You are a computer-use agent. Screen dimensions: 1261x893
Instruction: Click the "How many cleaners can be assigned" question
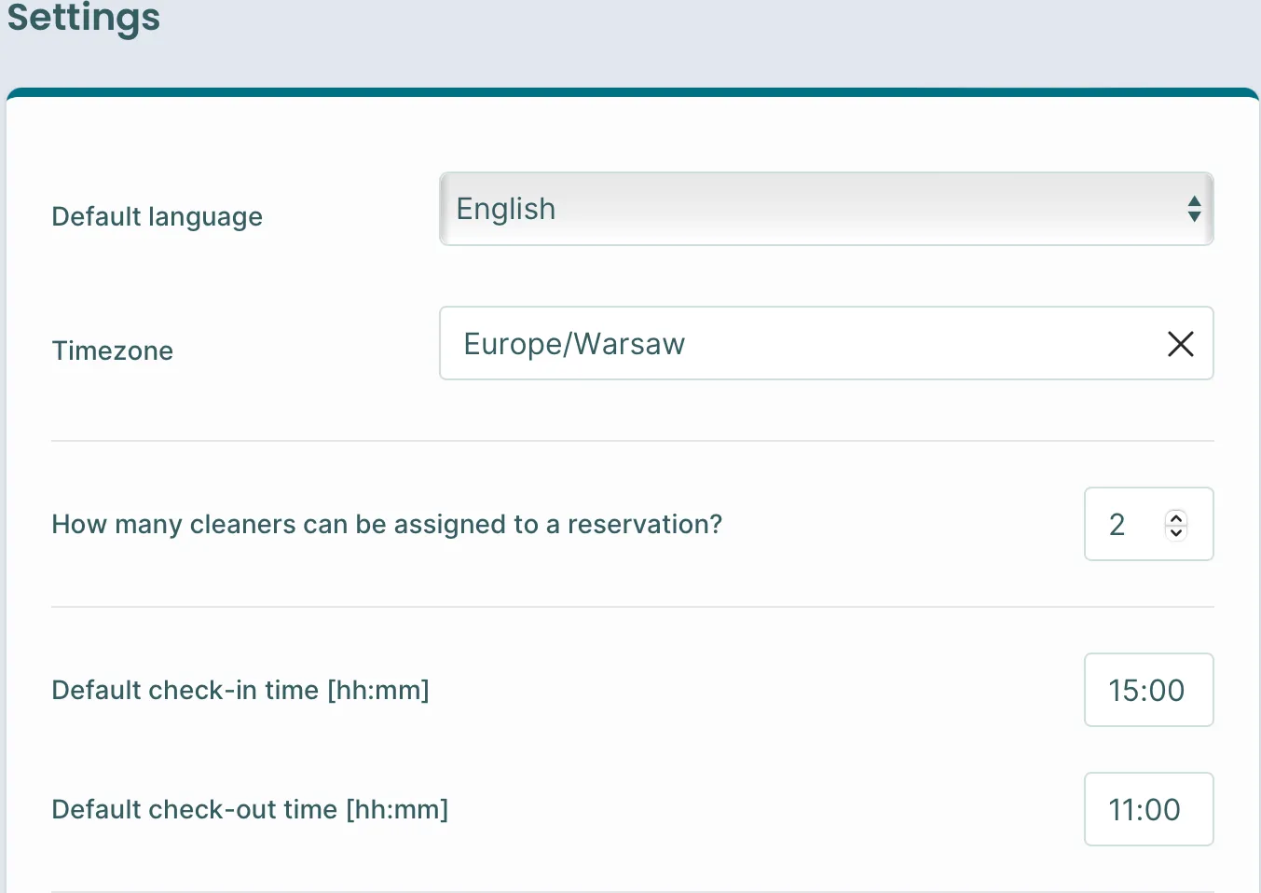tap(387, 524)
